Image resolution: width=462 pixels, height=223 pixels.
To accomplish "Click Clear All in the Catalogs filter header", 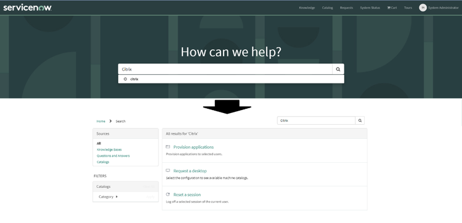I will 149,187.
